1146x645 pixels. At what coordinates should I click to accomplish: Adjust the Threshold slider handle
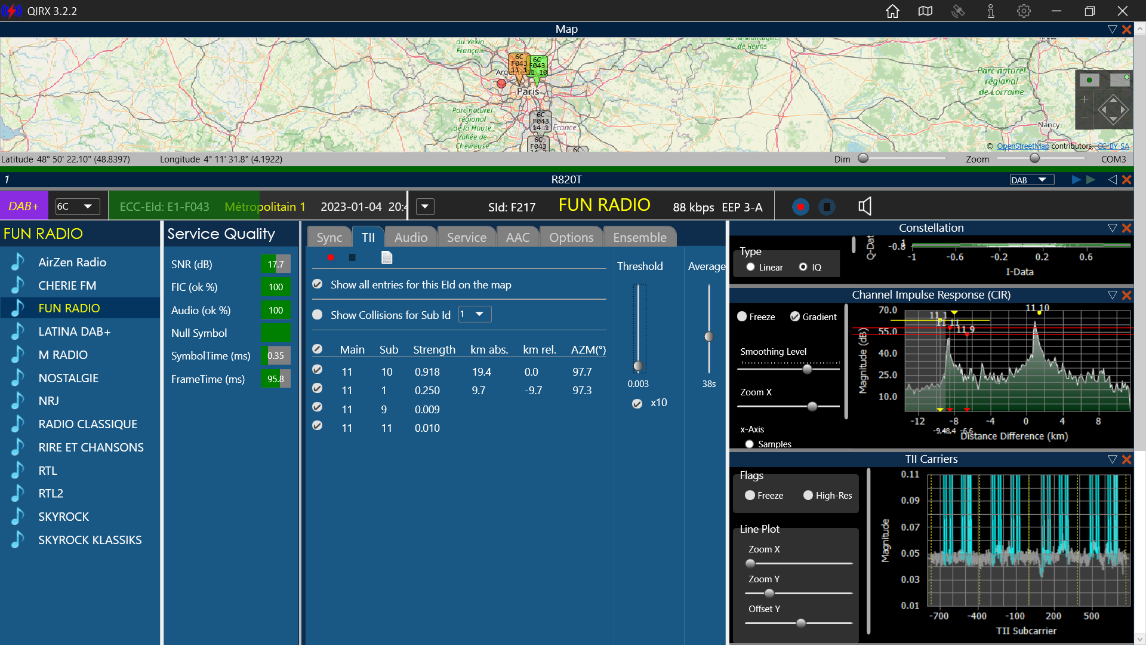(x=638, y=366)
